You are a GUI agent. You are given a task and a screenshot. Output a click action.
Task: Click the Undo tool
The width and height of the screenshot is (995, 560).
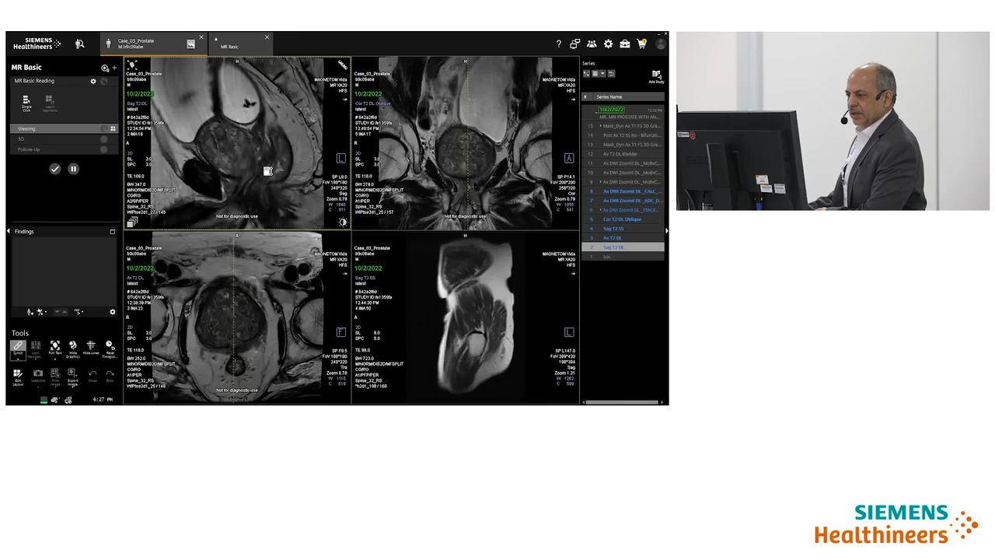coord(93,376)
